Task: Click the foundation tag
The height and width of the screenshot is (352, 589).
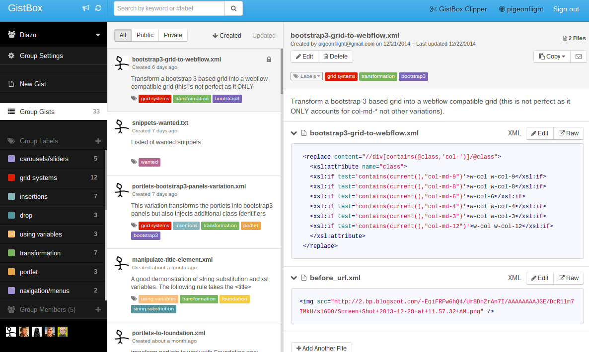Action: 234,299
